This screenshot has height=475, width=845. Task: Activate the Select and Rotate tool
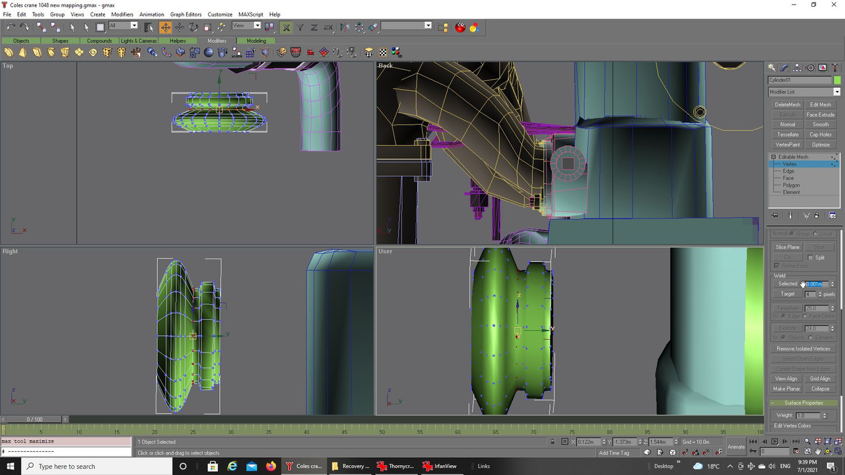193,27
